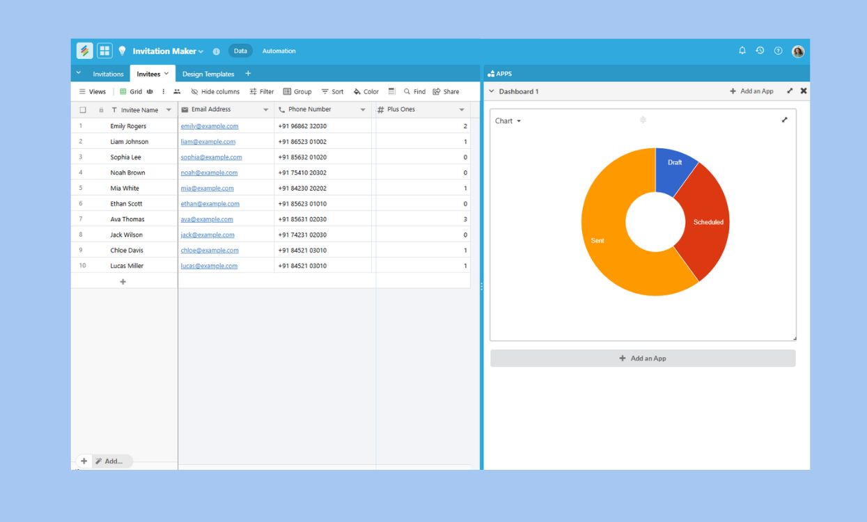Open the Invitee Name column dropdown

click(x=169, y=110)
